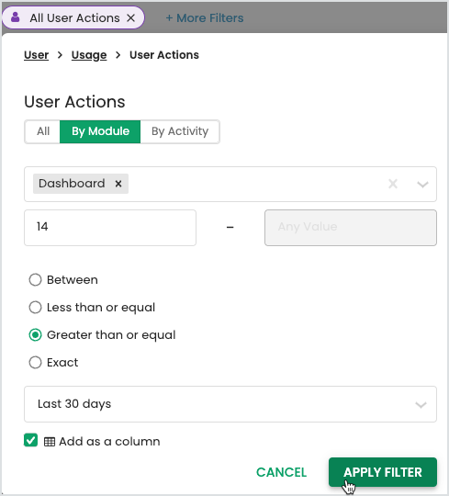
Task: Clear all selected modules with the X icon
Action: pyautogui.click(x=393, y=184)
